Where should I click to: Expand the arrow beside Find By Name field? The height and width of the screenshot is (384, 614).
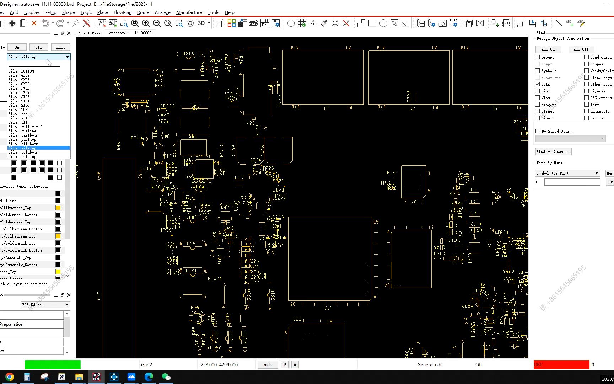point(537,182)
